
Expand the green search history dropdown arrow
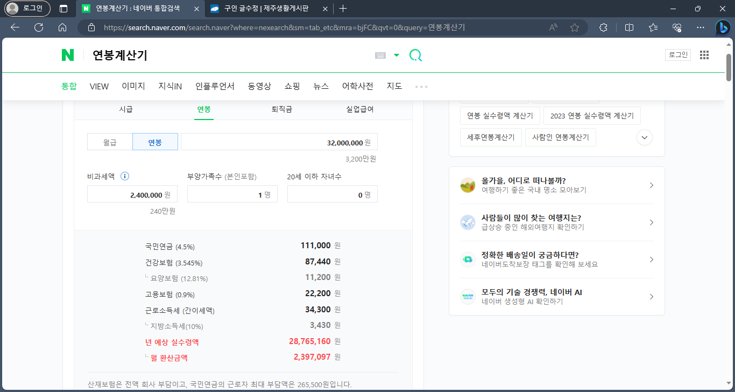pos(397,55)
